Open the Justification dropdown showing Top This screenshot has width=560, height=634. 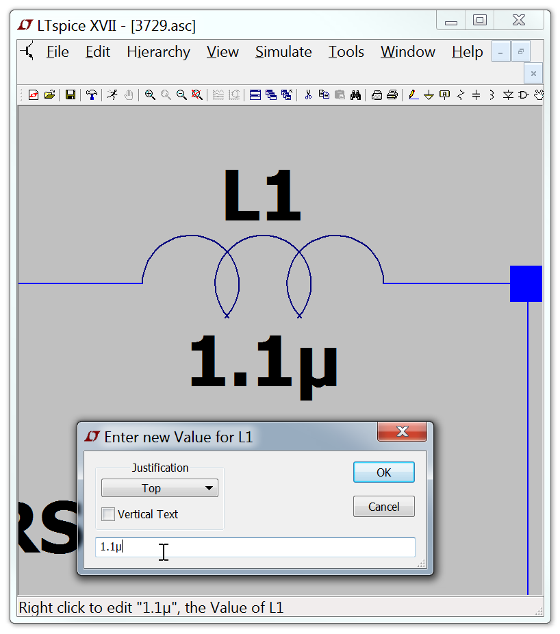[160, 488]
